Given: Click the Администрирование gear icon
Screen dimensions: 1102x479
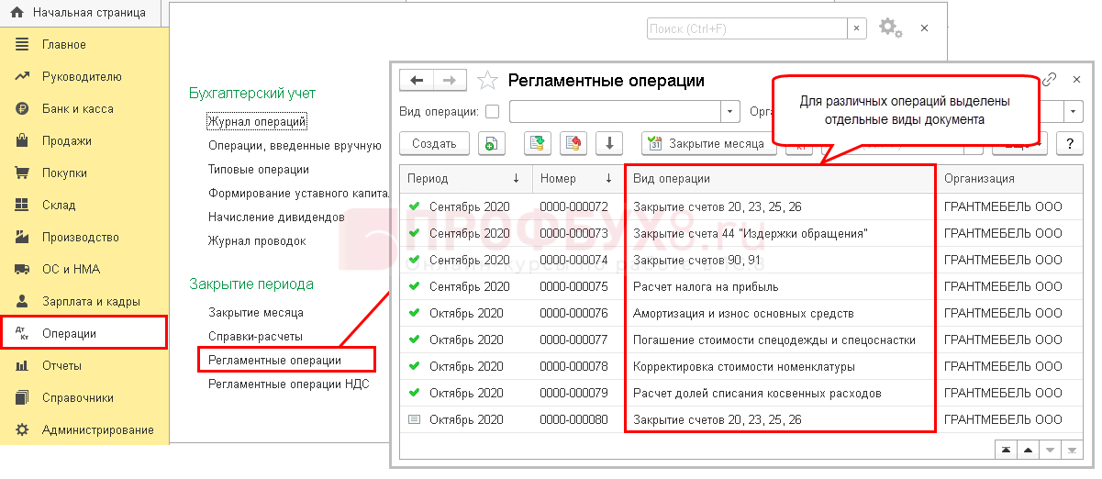Looking at the screenshot, I should click(x=22, y=430).
